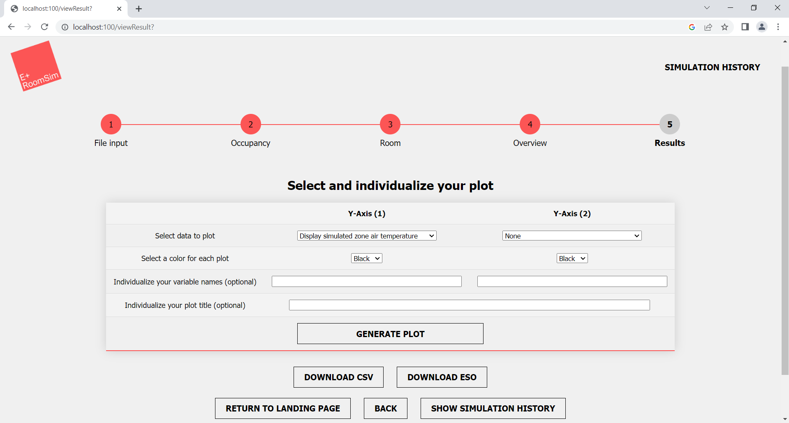
Task: Bookmark this page with the star icon
Action: [x=724, y=27]
